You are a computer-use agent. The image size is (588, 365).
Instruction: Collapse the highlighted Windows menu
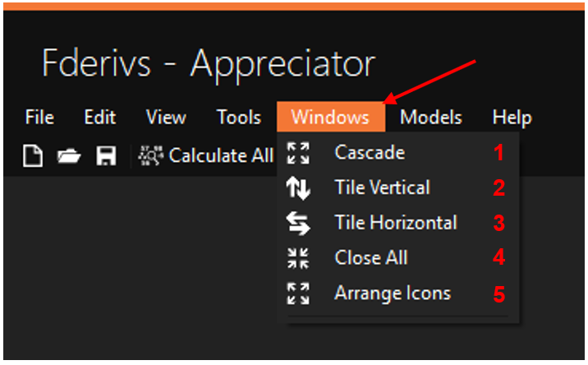(x=330, y=118)
